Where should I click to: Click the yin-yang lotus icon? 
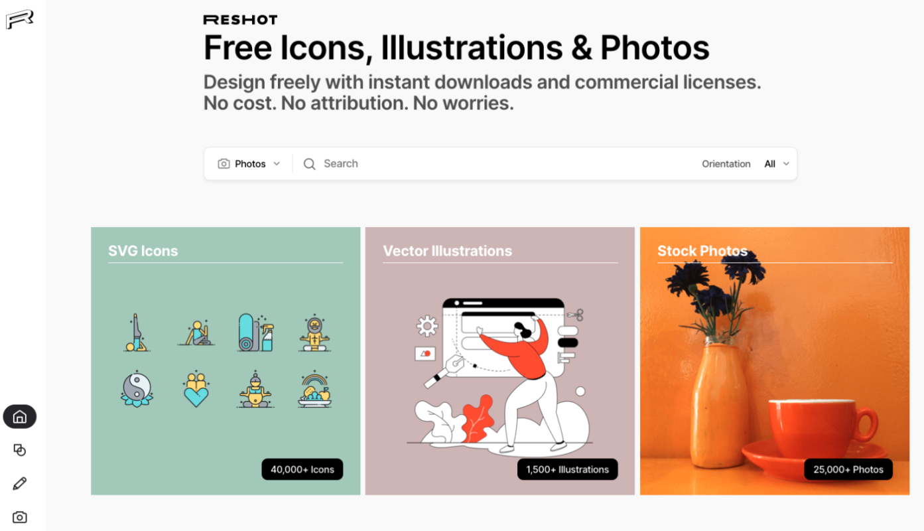click(137, 388)
